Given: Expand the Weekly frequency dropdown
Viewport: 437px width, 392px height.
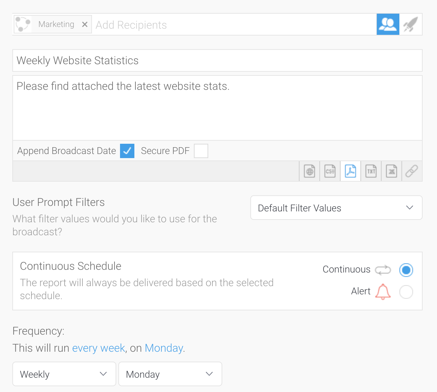Looking at the screenshot, I should [64, 374].
